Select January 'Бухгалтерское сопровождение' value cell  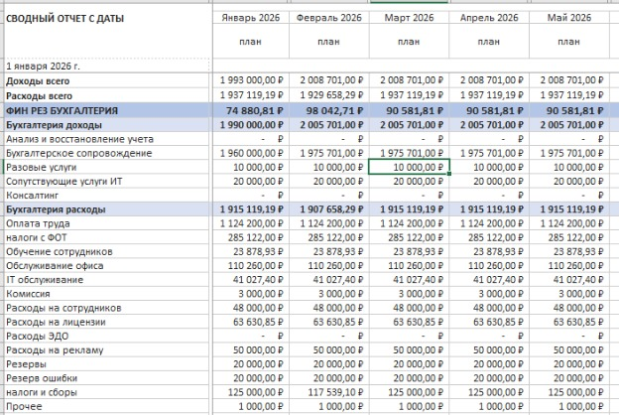251,154
